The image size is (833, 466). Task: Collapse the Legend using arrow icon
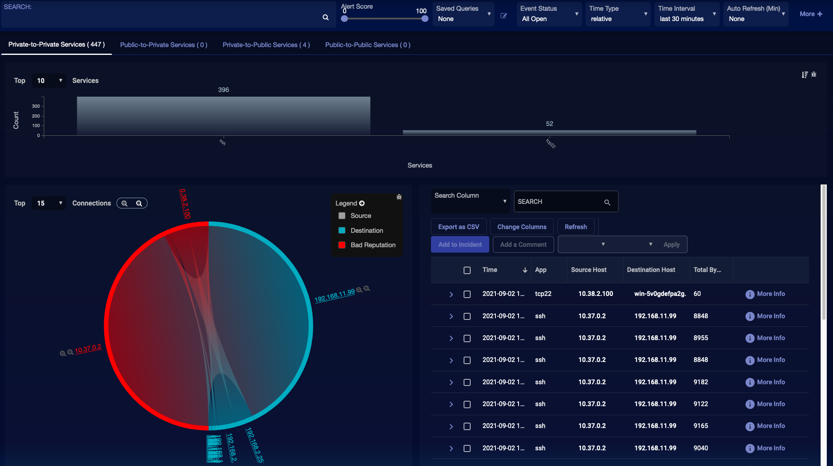(x=362, y=203)
